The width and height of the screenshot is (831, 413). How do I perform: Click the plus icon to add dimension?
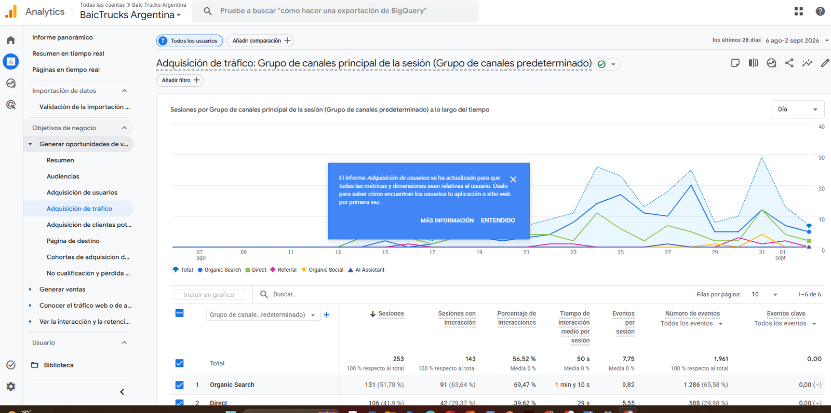point(327,315)
